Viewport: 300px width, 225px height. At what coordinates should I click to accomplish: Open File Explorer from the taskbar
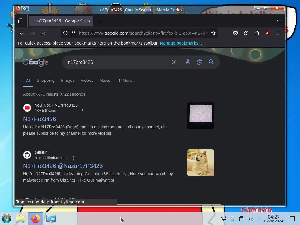point(21,219)
